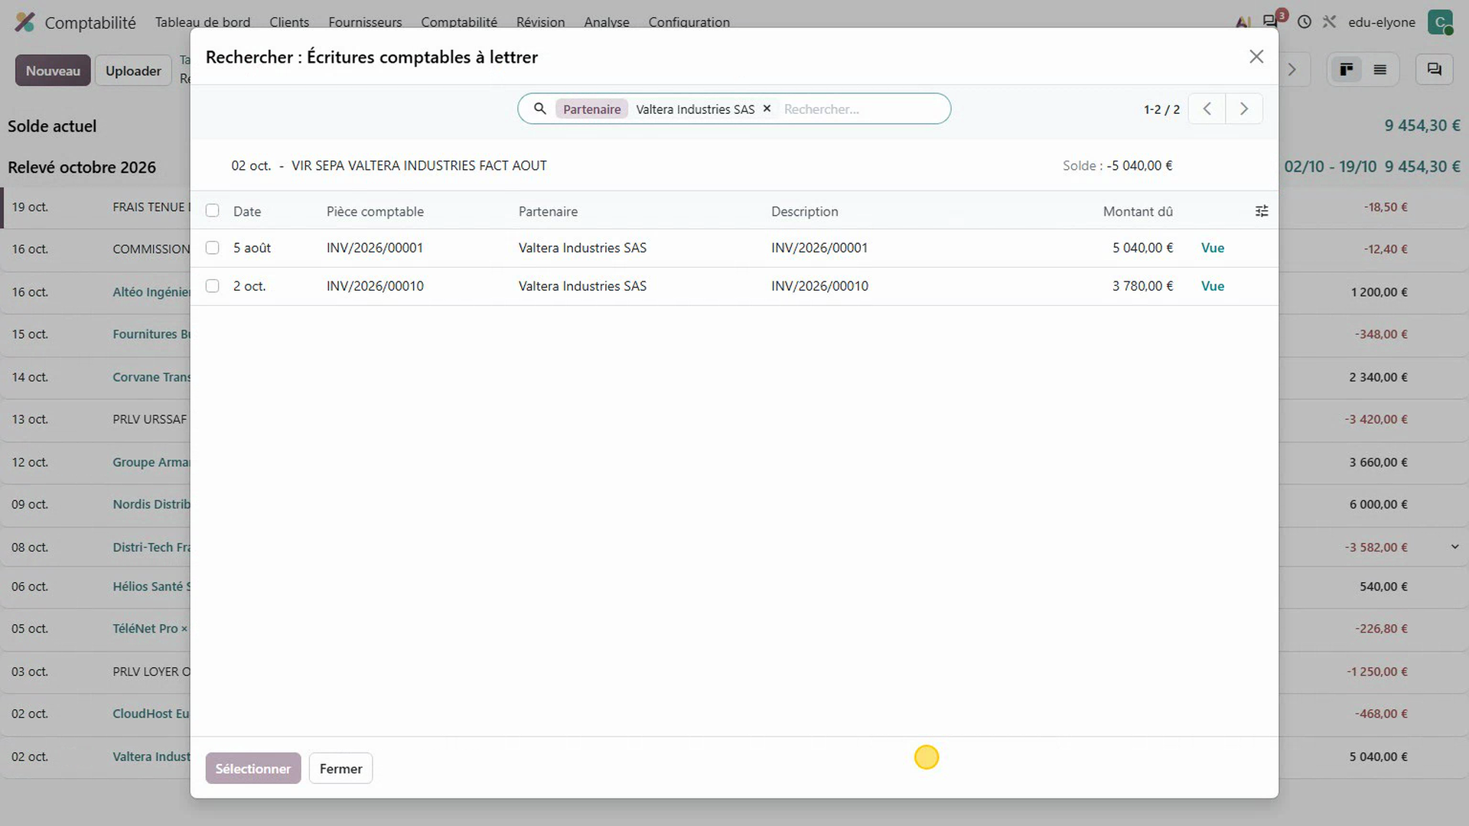Open the Analyse menu

[607, 22]
